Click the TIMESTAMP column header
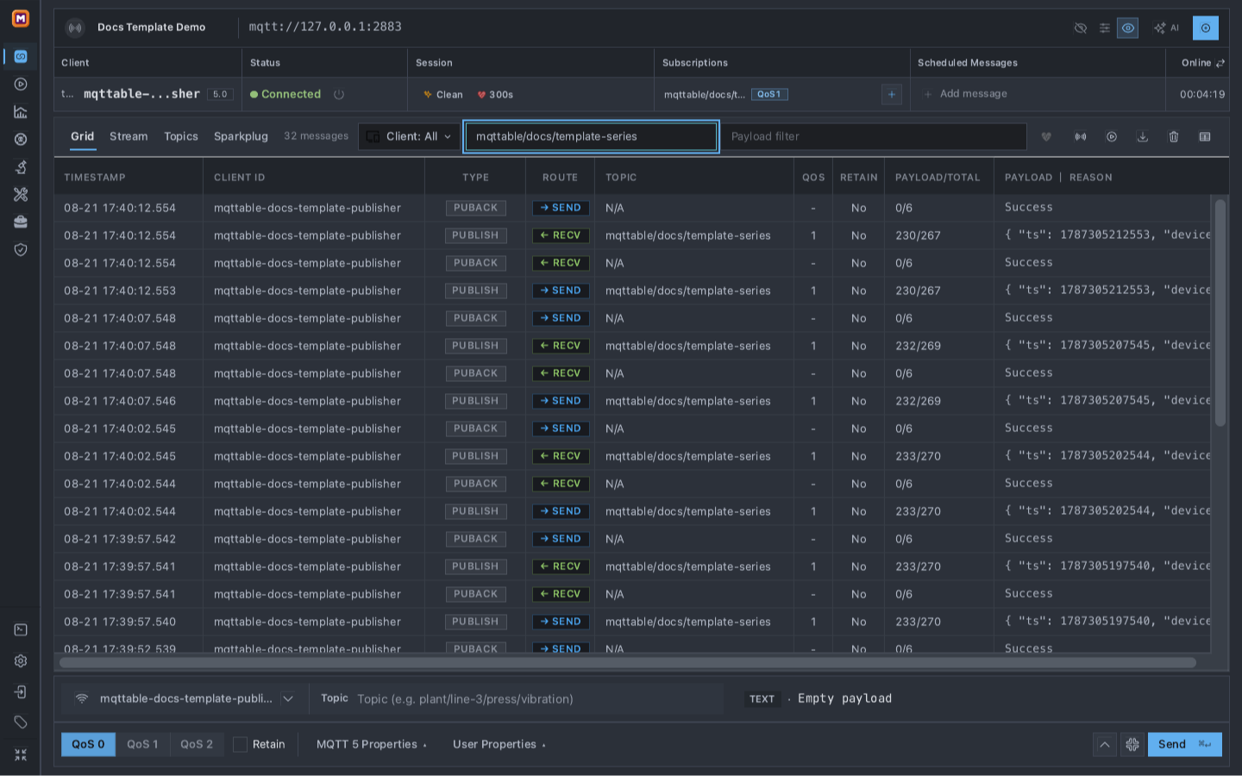Screen dimensions: 1242x776 coord(95,178)
